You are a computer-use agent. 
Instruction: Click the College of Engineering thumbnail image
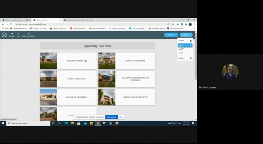click(48, 97)
